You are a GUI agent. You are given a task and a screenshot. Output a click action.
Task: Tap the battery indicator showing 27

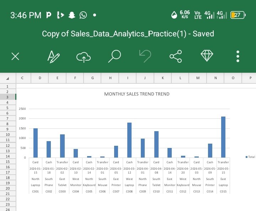(x=238, y=15)
